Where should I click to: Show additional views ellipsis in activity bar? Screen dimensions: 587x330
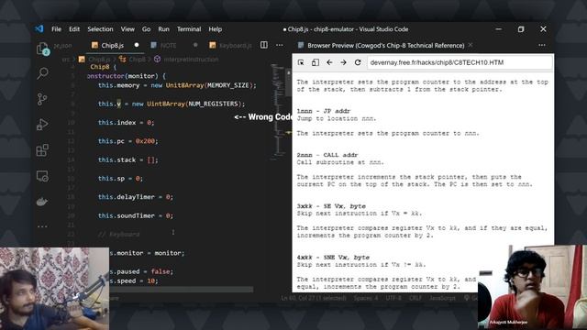pyautogui.click(x=42, y=226)
